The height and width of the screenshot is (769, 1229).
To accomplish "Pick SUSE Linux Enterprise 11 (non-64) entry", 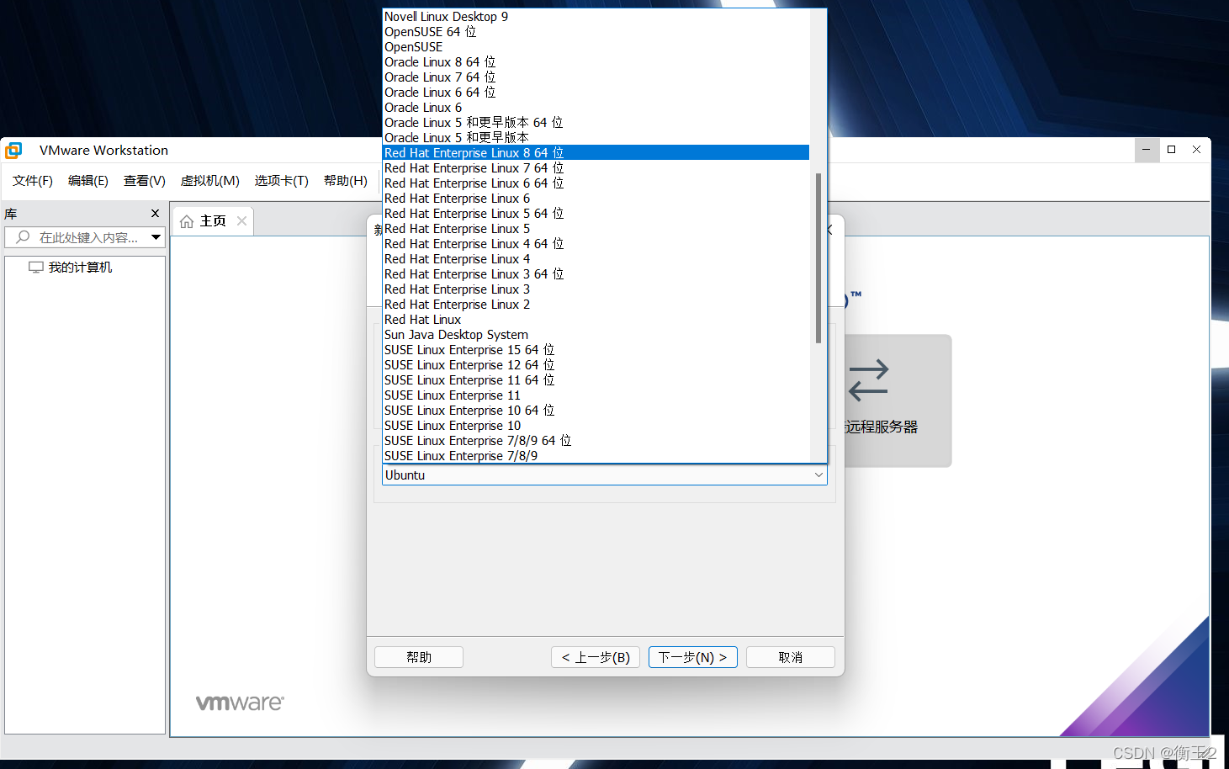I will (596, 395).
